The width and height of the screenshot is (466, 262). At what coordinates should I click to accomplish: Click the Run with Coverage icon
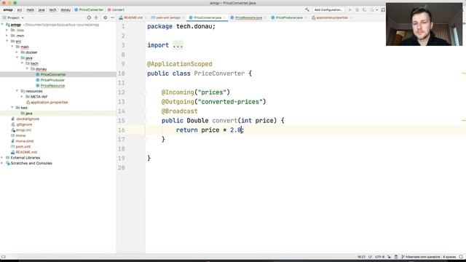click(x=364, y=9)
